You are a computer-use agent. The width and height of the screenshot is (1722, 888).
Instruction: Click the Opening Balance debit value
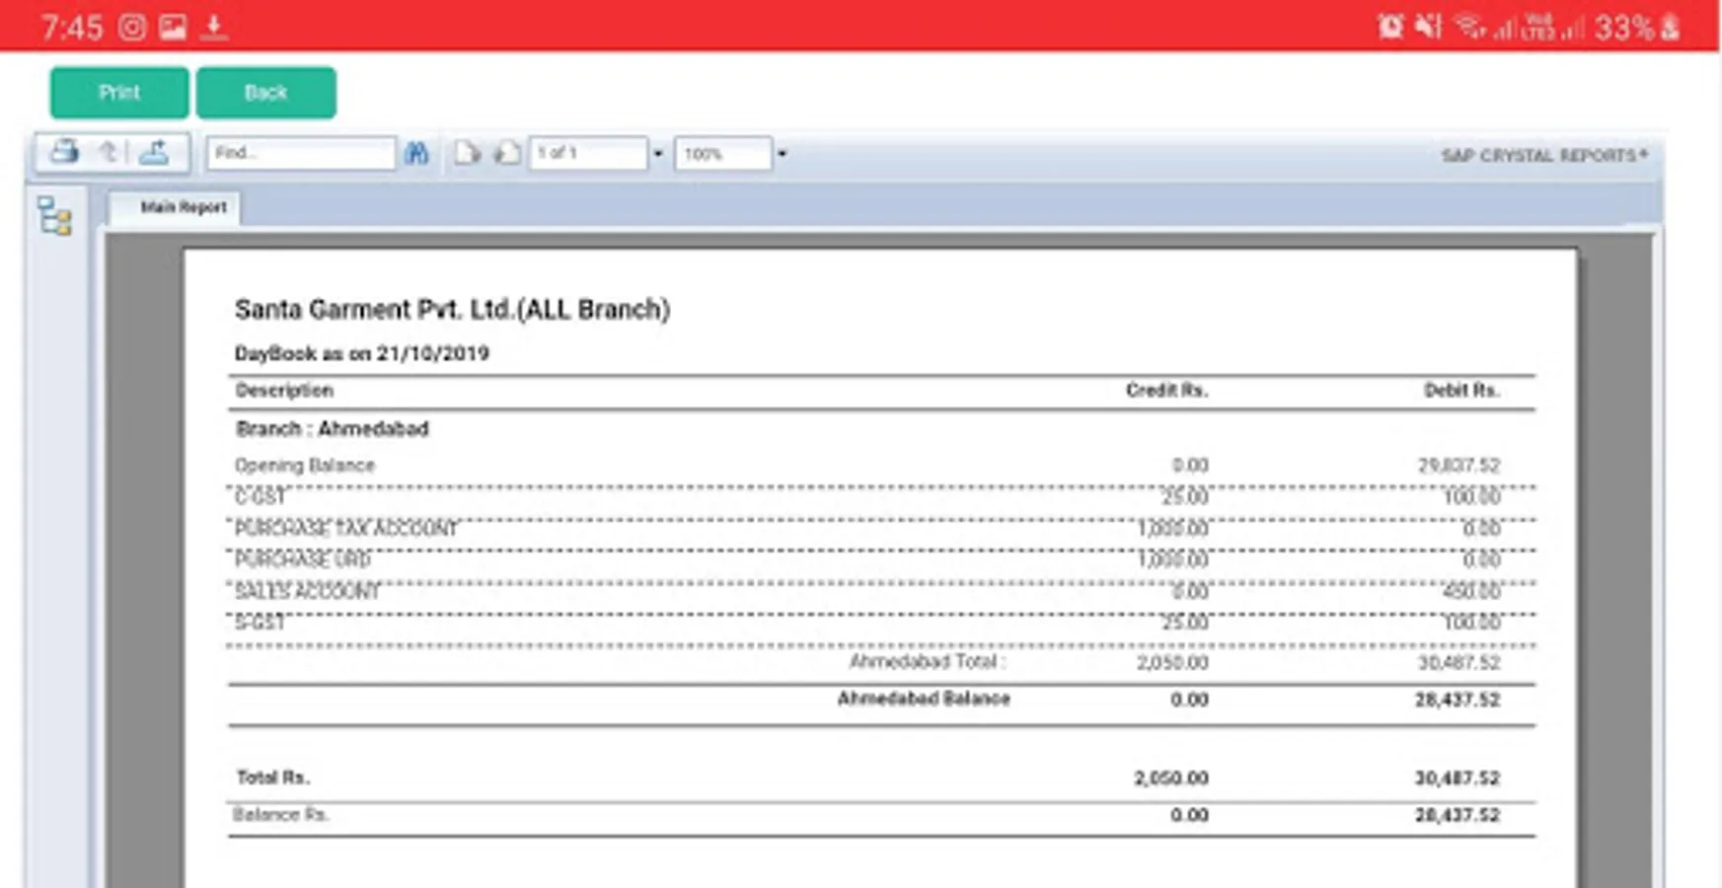(1460, 466)
